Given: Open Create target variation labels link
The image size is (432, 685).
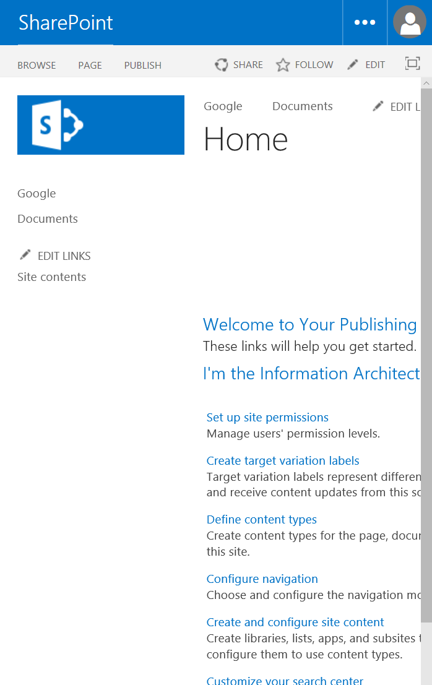Looking at the screenshot, I should (283, 460).
